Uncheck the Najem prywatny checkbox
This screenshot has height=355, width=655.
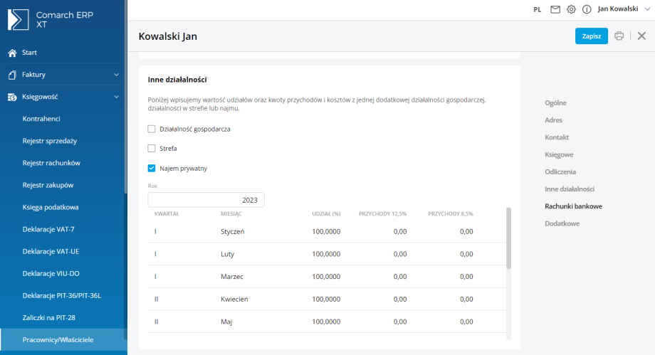click(x=152, y=169)
